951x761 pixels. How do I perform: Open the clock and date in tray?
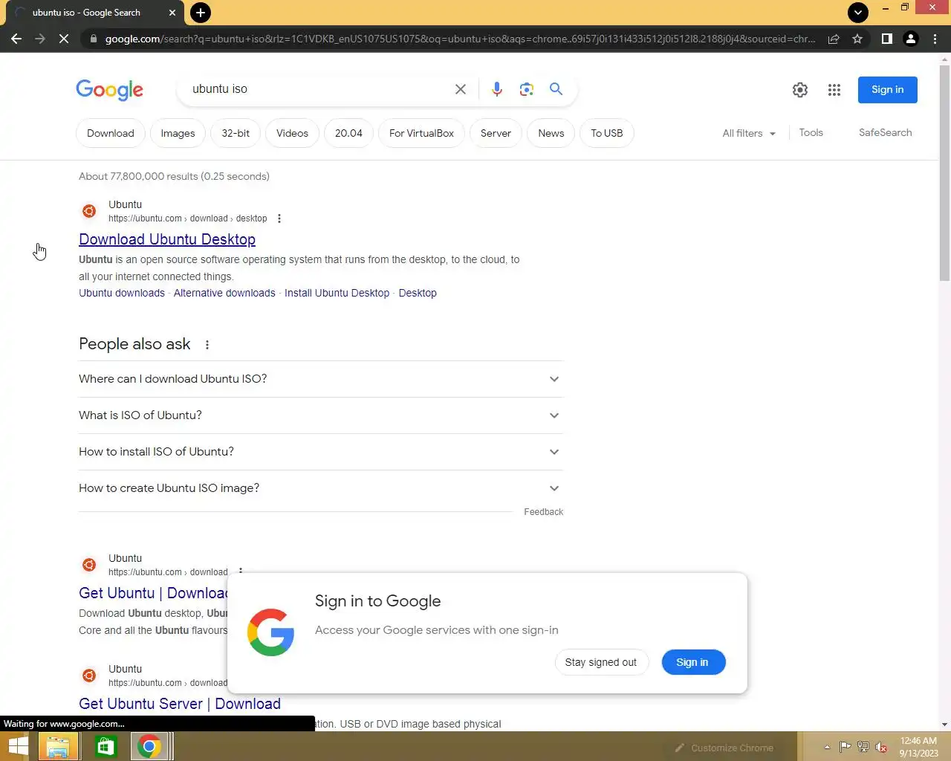[x=918, y=747]
